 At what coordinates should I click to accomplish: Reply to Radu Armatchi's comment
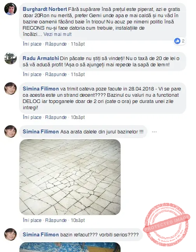click(x=56, y=75)
